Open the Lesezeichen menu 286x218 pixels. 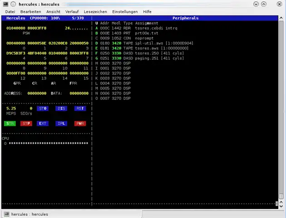95,11
